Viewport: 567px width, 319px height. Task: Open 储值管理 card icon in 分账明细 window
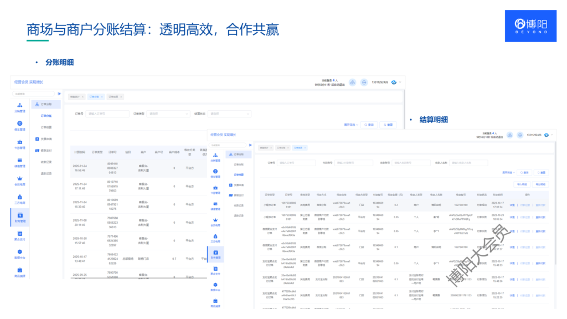point(19,160)
